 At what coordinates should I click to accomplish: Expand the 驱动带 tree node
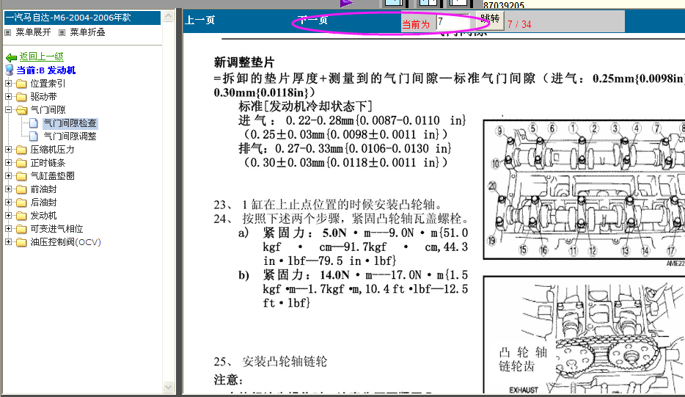tap(8, 96)
